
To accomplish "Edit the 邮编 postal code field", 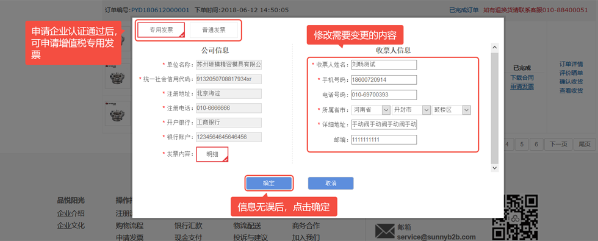I will click(384, 140).
